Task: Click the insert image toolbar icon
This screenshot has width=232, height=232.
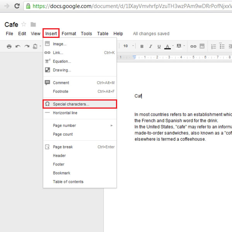Action: [202, 46]
